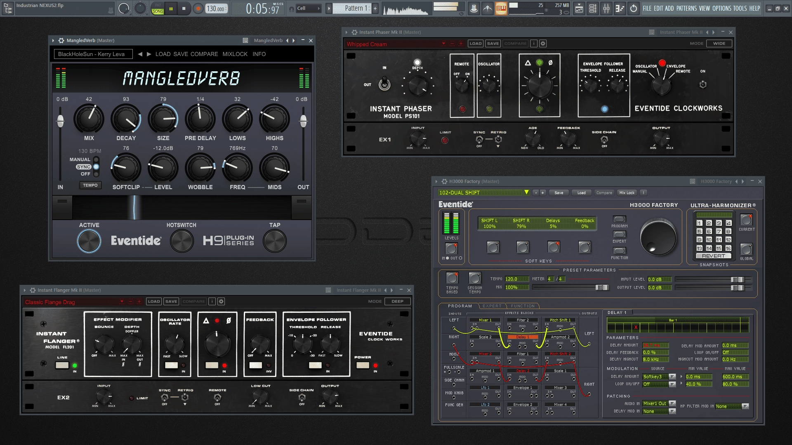Toggle Instant Phaser ON switch
This screenshot has height=445, width=792.
703,84
